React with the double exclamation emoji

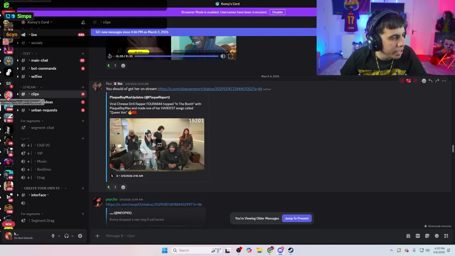[415, 81]
